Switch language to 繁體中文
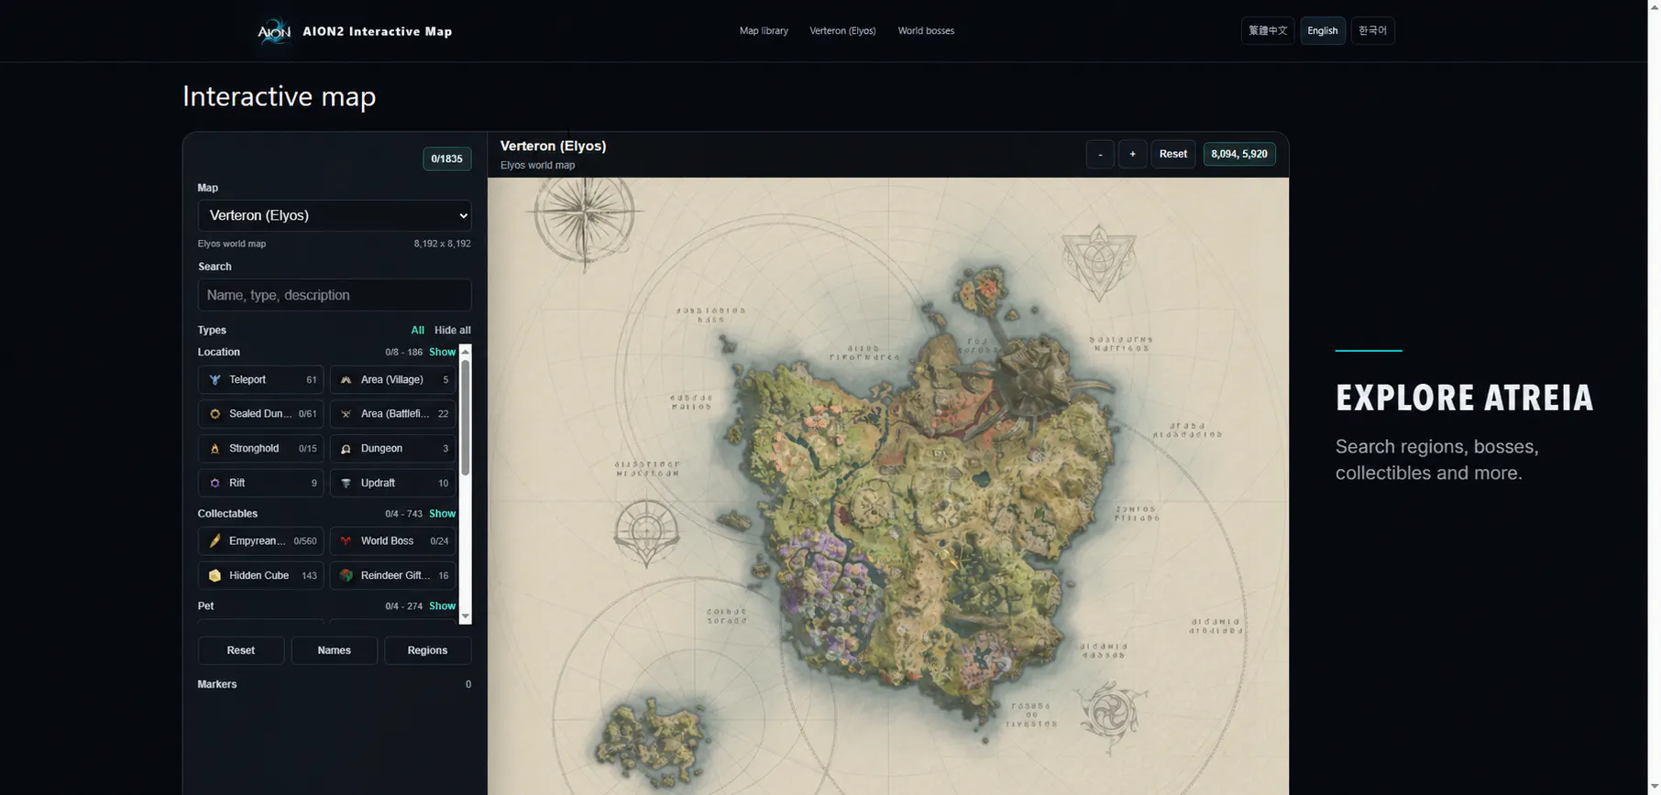 click(x=1268, y=30)
